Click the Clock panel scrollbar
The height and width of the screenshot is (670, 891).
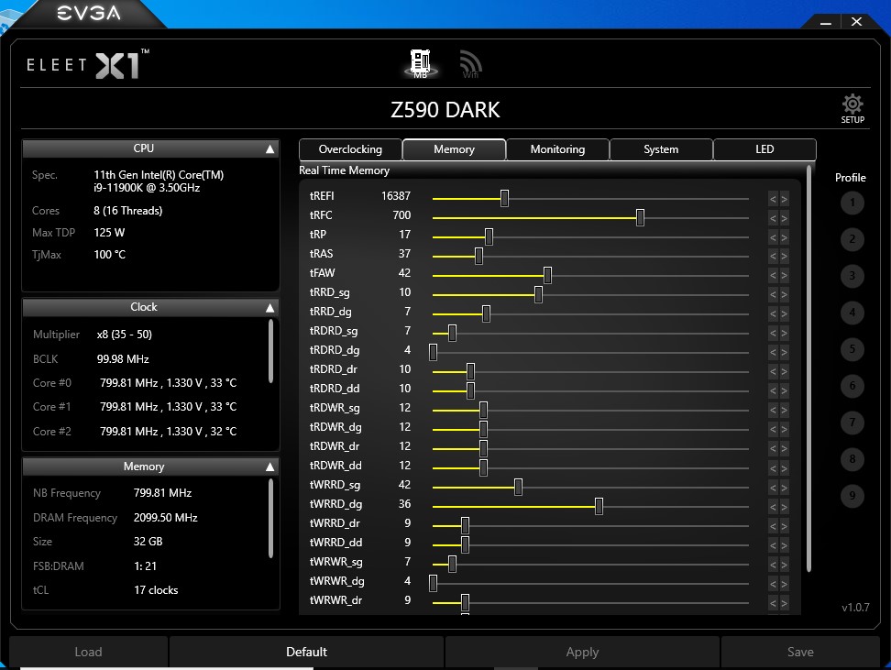[270, 351]
